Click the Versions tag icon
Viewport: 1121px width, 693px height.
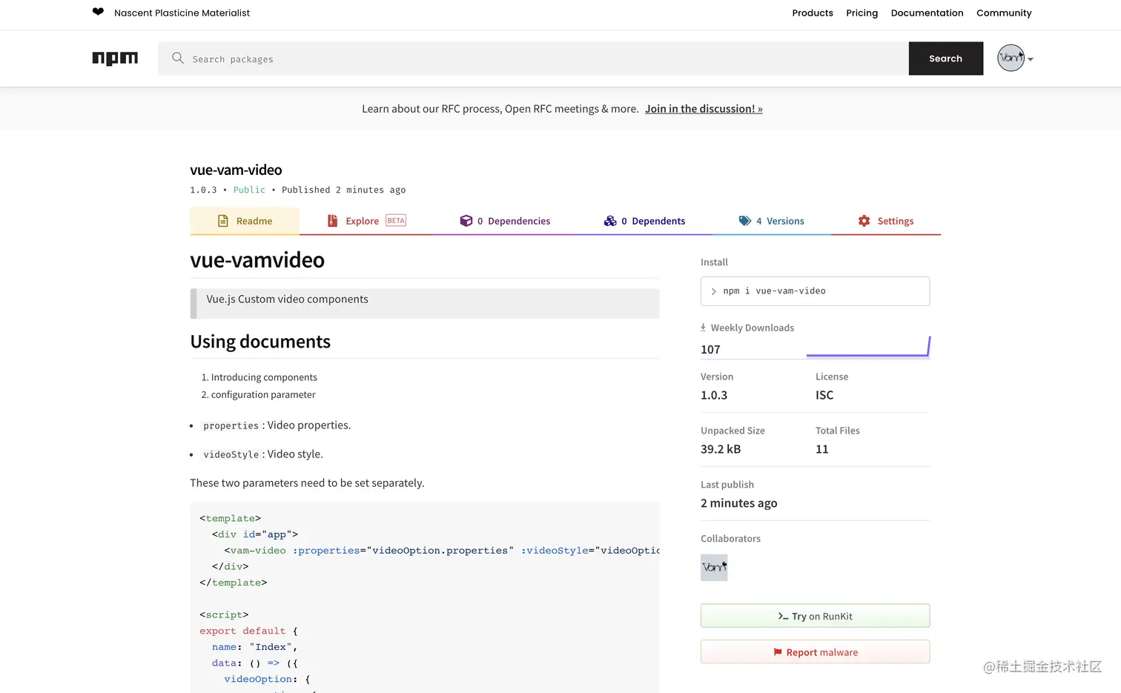[745, 221]
